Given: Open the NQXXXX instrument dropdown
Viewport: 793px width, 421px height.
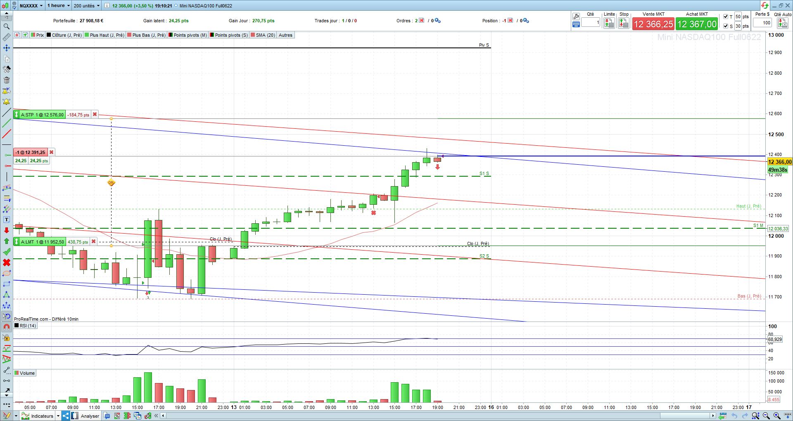Looking at the screenshot, I should [x=31, y=6].
